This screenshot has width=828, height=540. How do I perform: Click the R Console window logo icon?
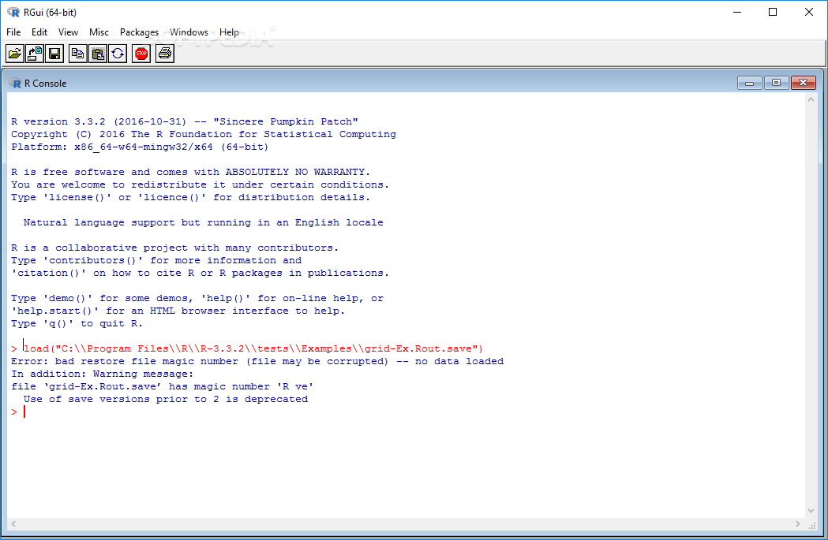click(x=15, y=84)
